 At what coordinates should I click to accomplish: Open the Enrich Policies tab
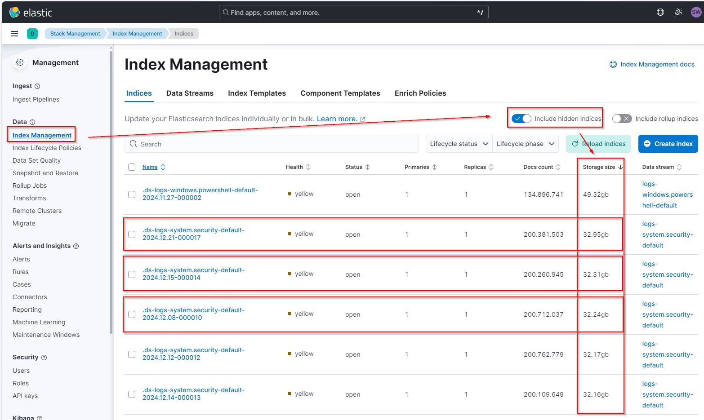(420, 93)
